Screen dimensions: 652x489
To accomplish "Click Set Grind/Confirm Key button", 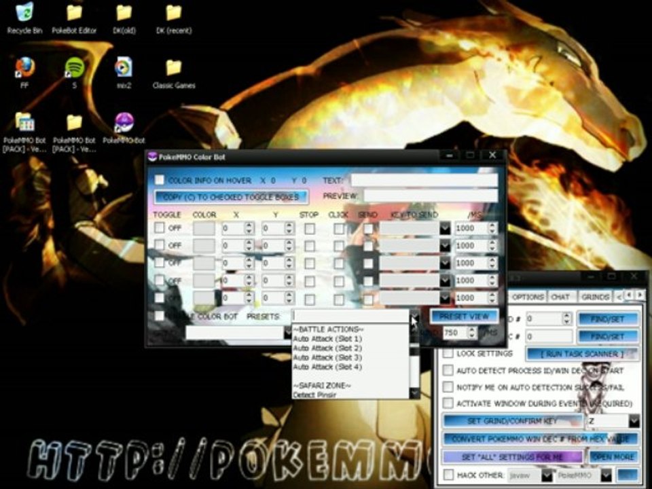I will (x=512, y=421).
